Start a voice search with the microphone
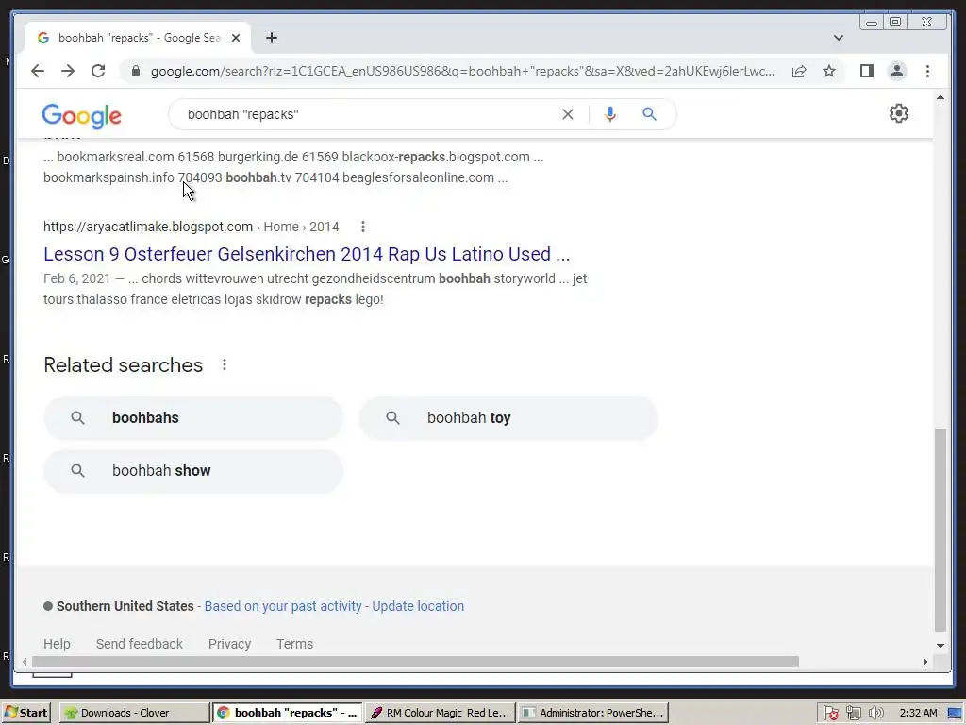The height and width of the screenshot is (725, 966). click(x=610, y=114)
